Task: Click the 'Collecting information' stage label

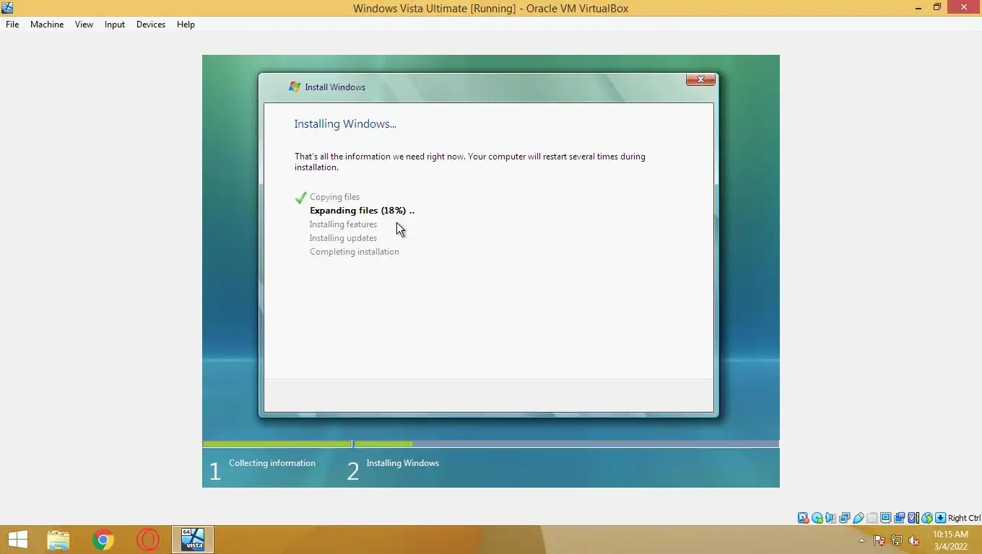Action: (272, 463)
